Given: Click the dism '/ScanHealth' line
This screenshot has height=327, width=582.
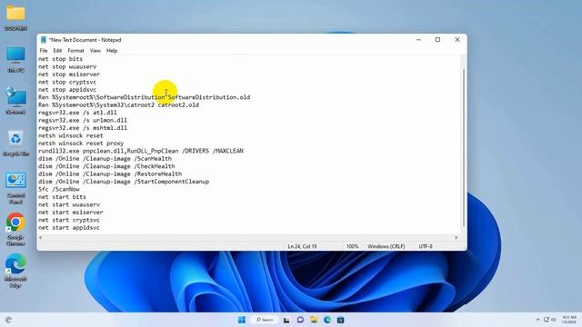Looking at the screenshot, I should [x=105, y=159].
